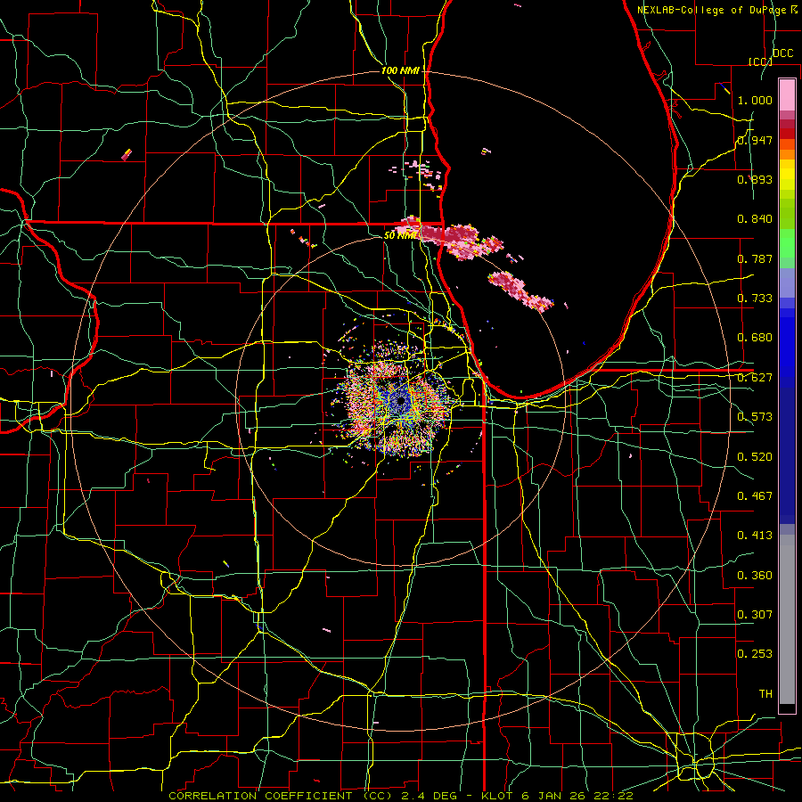The width and height of the screenshot is (802, 802).
Task: Click the Correlation Coefficient caption at the bottom
Action: 401,796
